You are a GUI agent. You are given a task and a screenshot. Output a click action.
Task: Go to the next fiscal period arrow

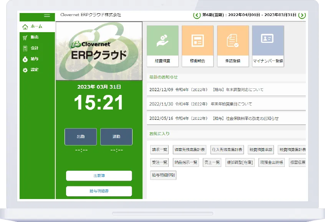(x=302, y=15)
